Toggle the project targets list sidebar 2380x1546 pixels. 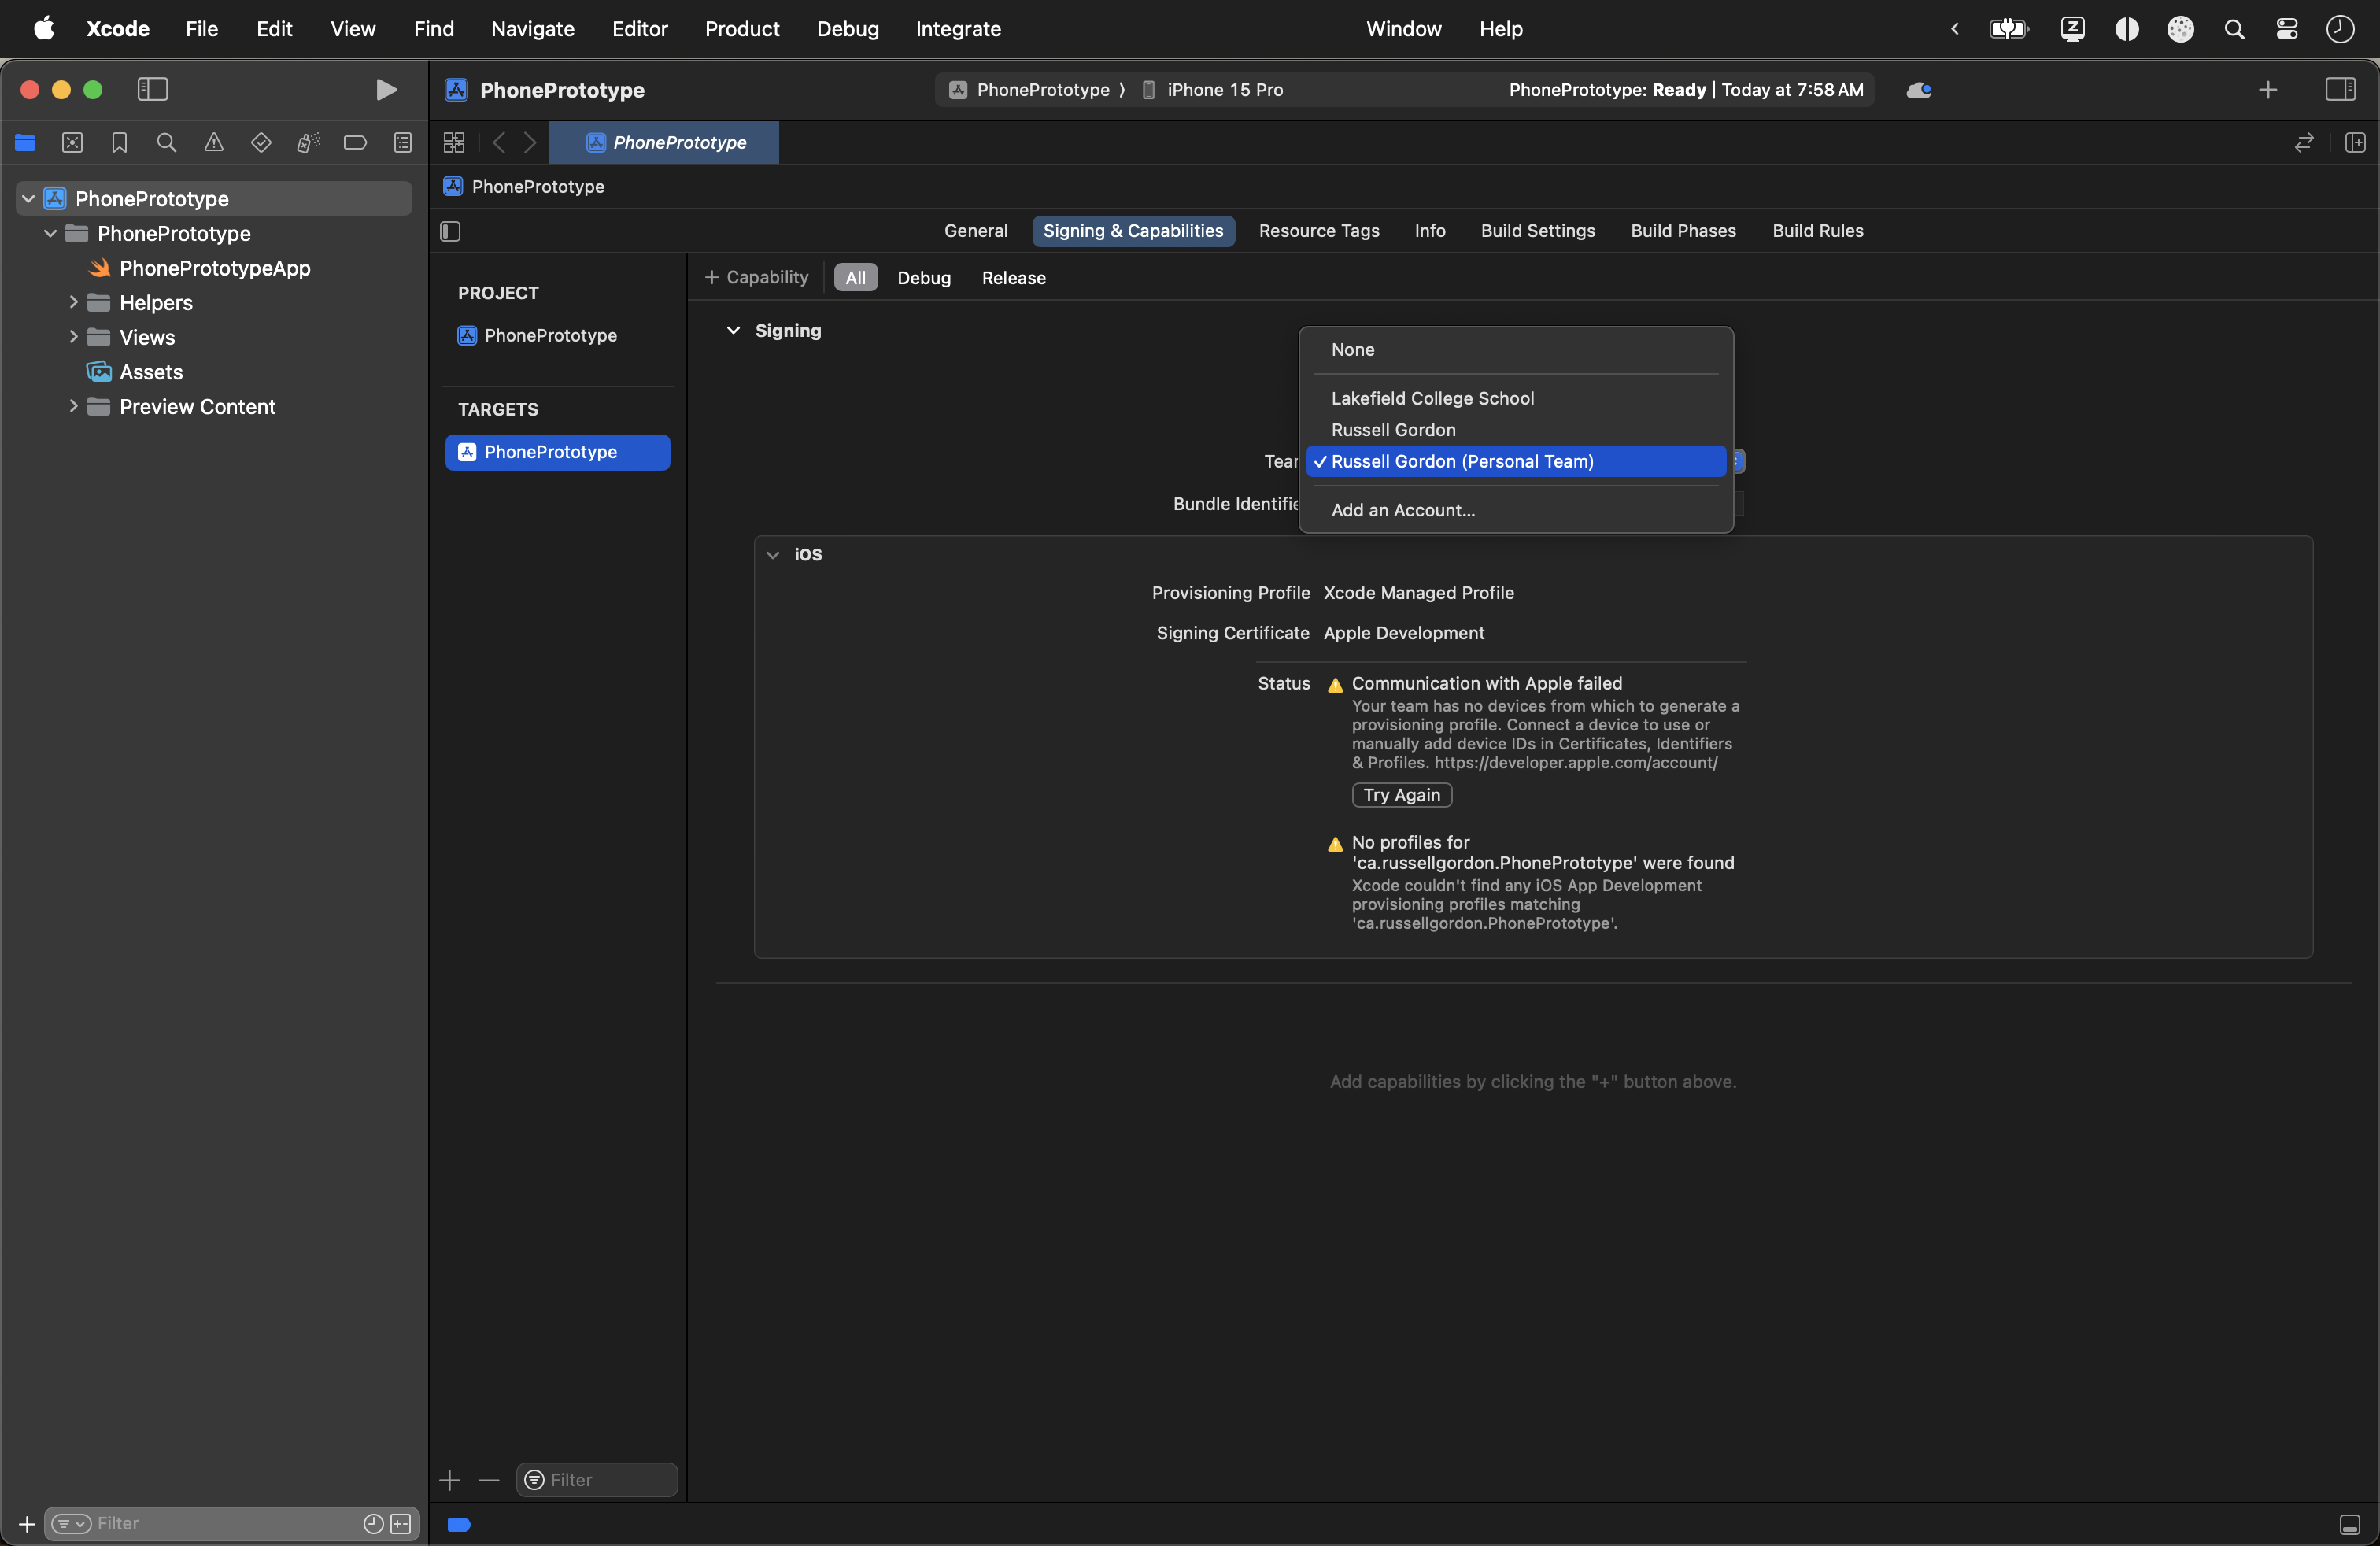pos(450,231)
